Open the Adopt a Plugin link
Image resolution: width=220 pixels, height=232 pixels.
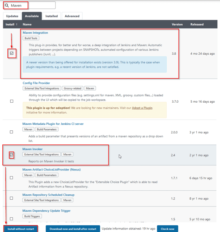(x=142, y=108)
